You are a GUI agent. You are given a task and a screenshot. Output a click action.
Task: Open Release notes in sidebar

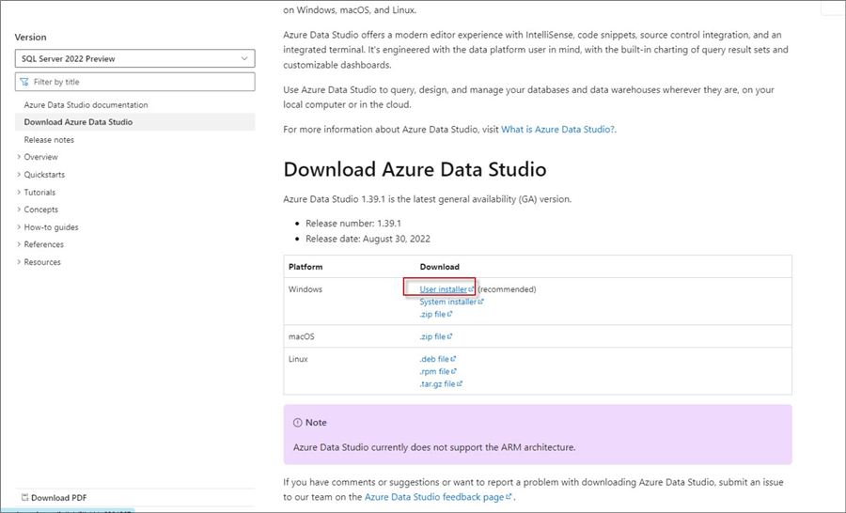coord(49,140)
